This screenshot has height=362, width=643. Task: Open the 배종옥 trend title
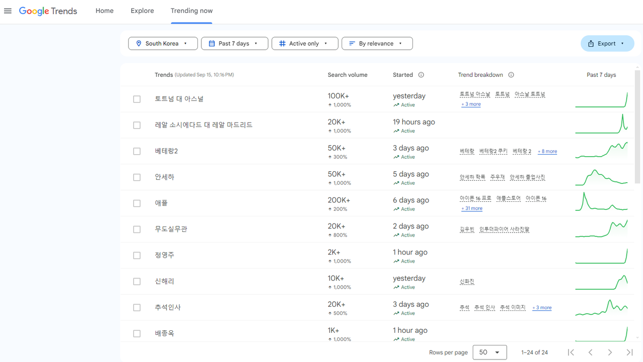click(x=164, y=333)
